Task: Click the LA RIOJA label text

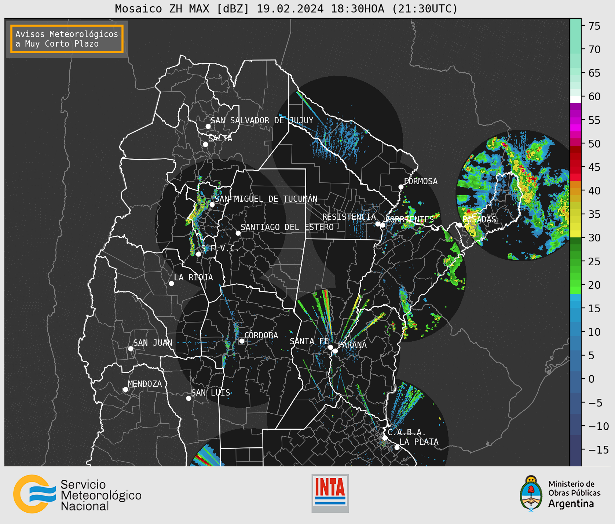Action: (193, 277)
